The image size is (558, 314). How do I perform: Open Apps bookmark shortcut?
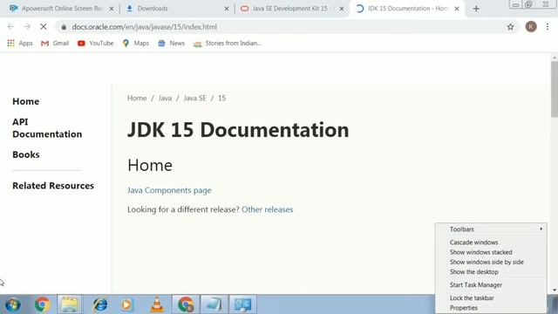20,43
